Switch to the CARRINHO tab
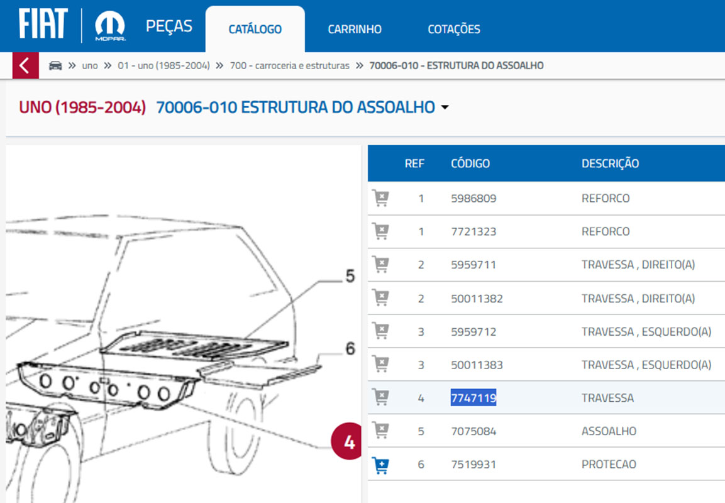Screen dimensions: 725x503 coord(355,30)
